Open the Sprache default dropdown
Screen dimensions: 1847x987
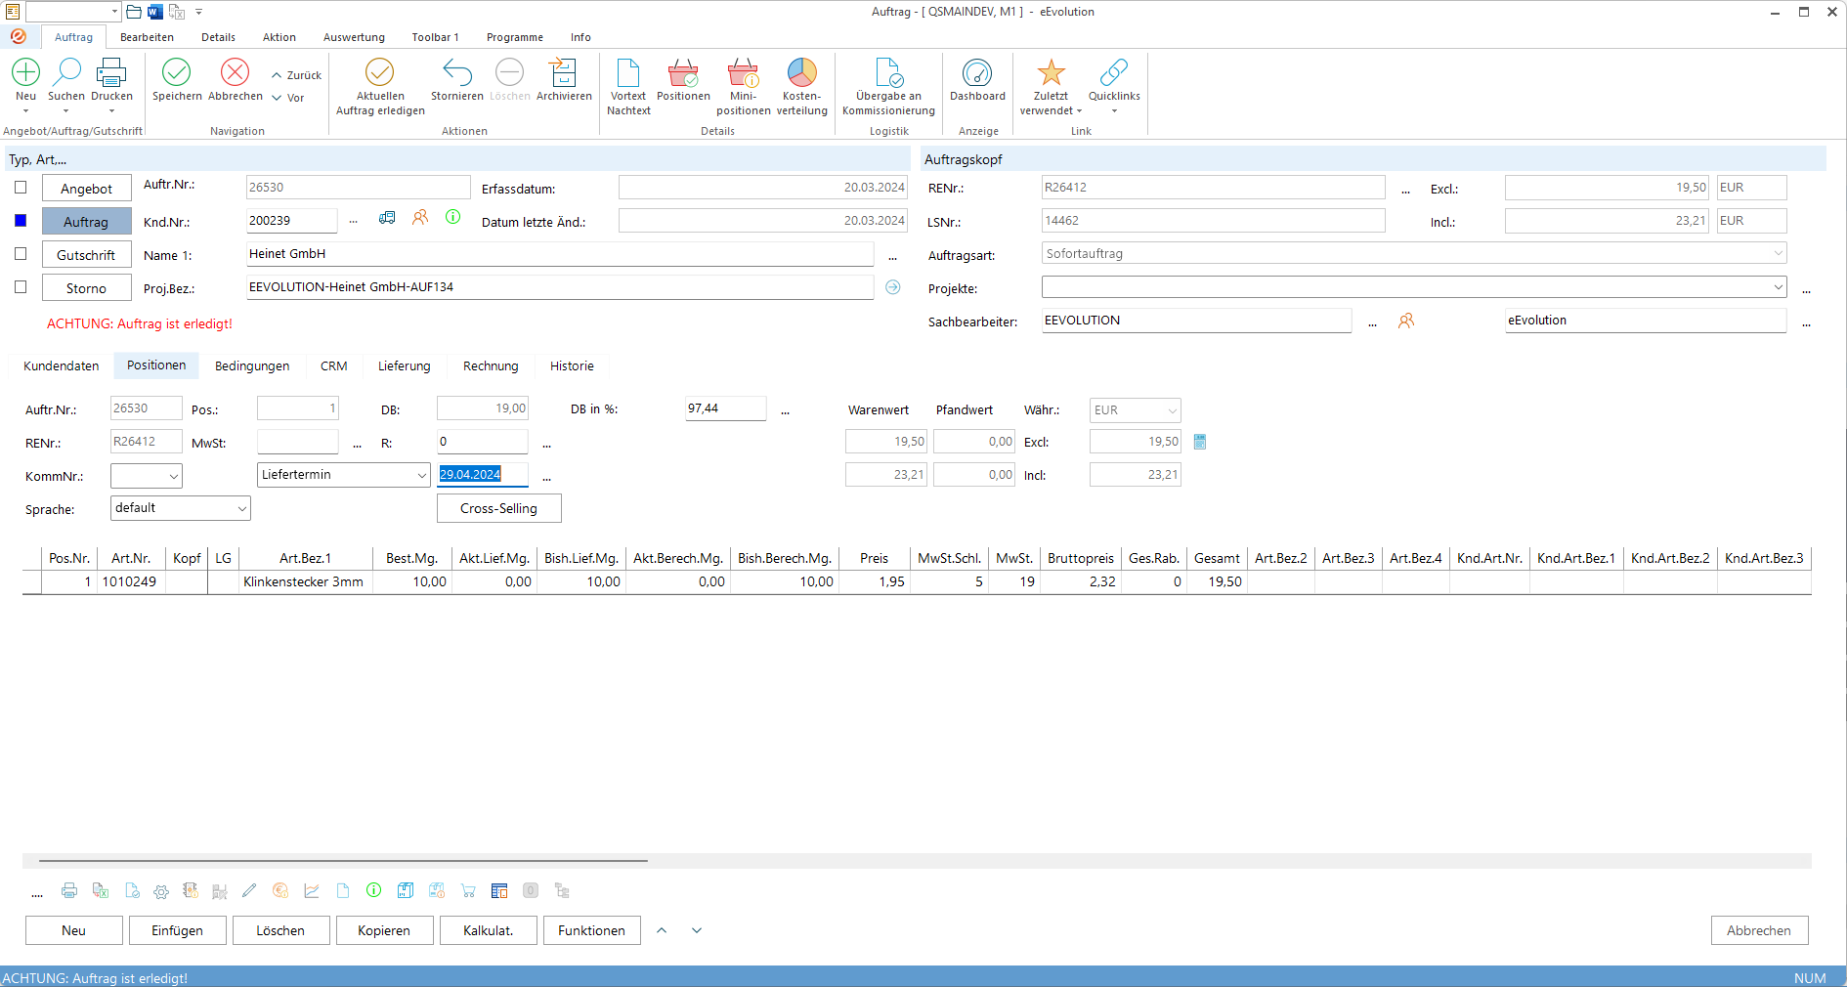(x=241, y=508)
